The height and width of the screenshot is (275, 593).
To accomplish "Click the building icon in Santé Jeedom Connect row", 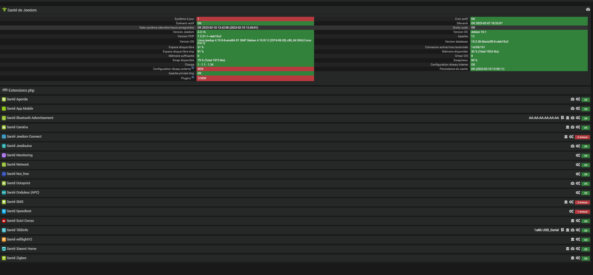I will click(x=566, y=137).
